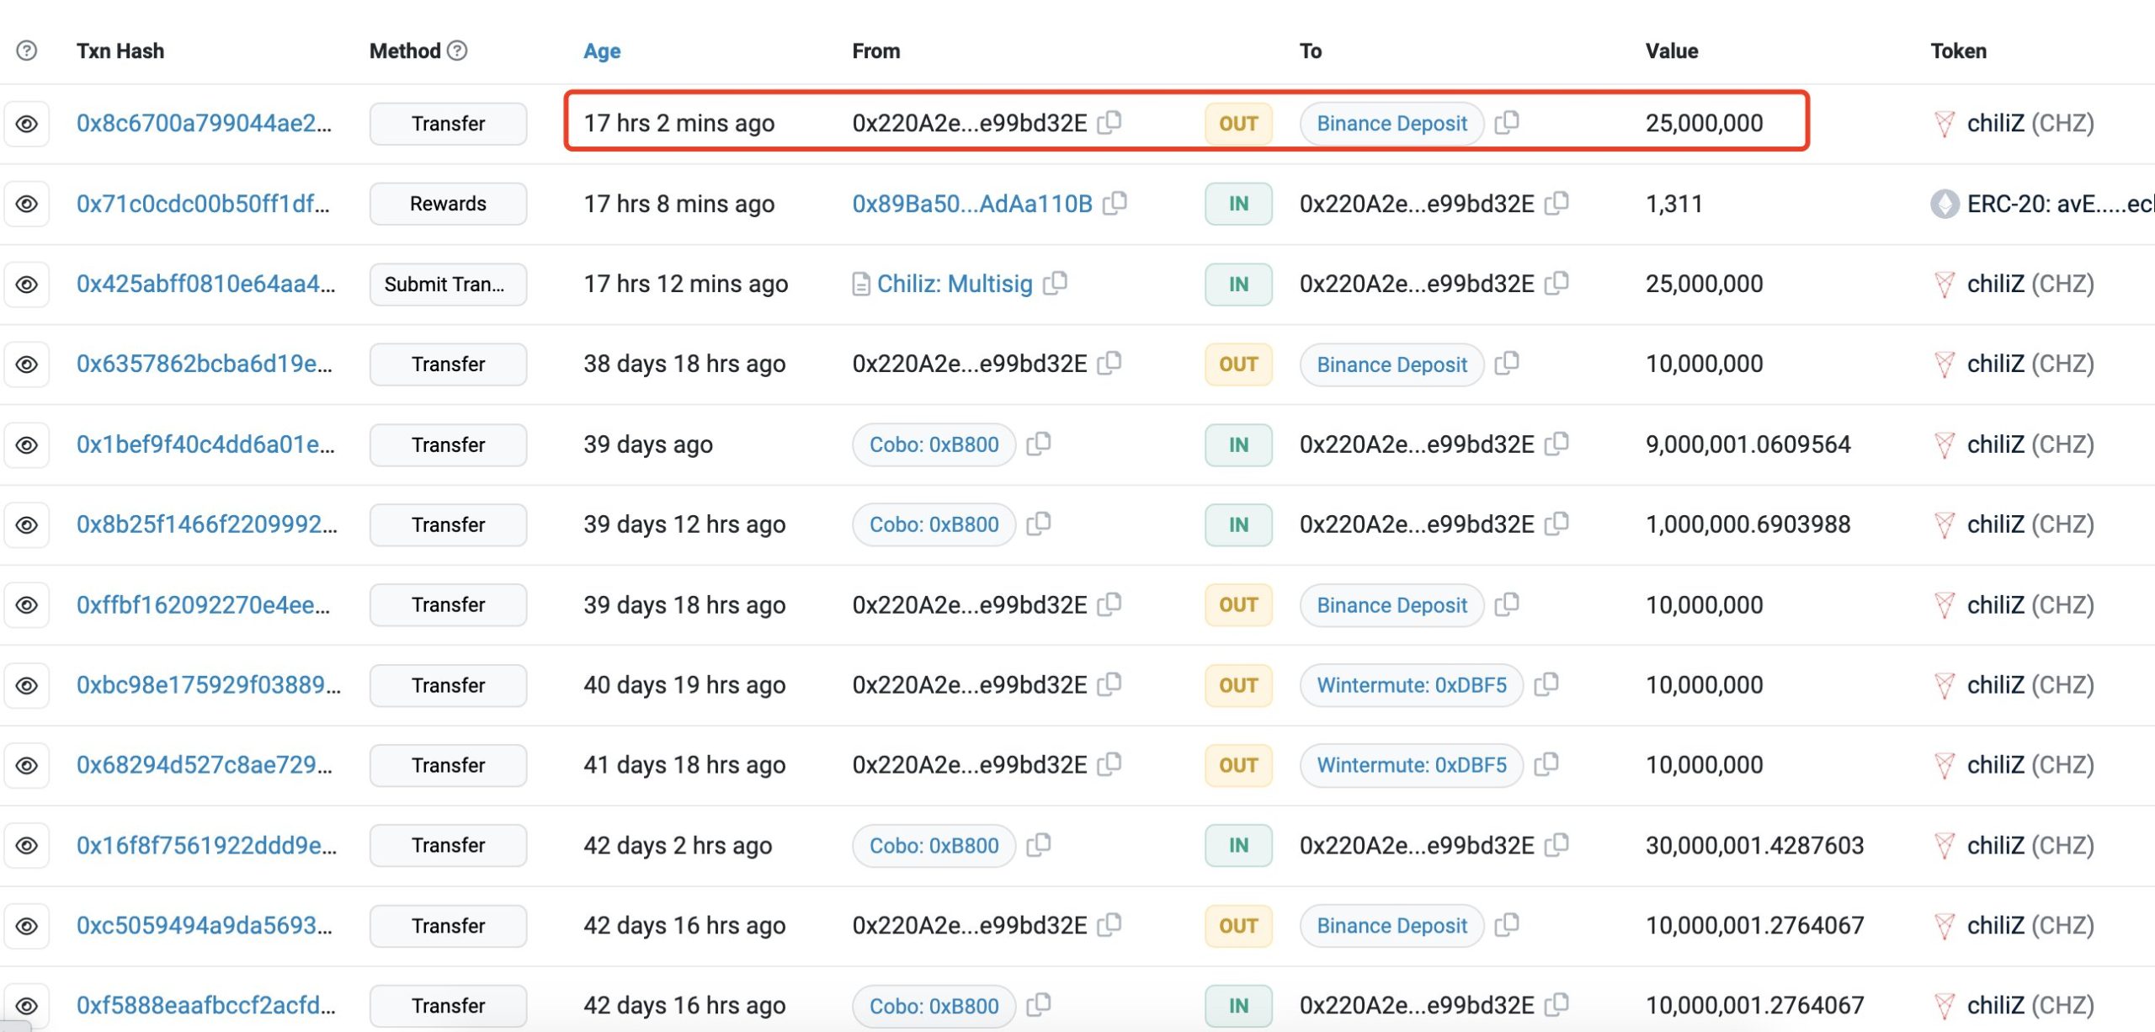Viewport: 2155px width, 1032px height.
Task: Toggle the eye preview for the Rewards transaction
Action: [27, 204]
